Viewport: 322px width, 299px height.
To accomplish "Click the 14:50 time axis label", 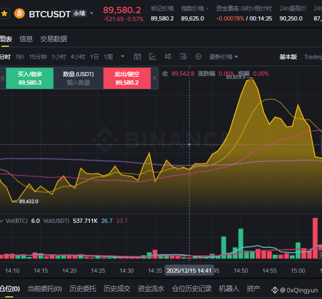I will click(x=241, y=271).
